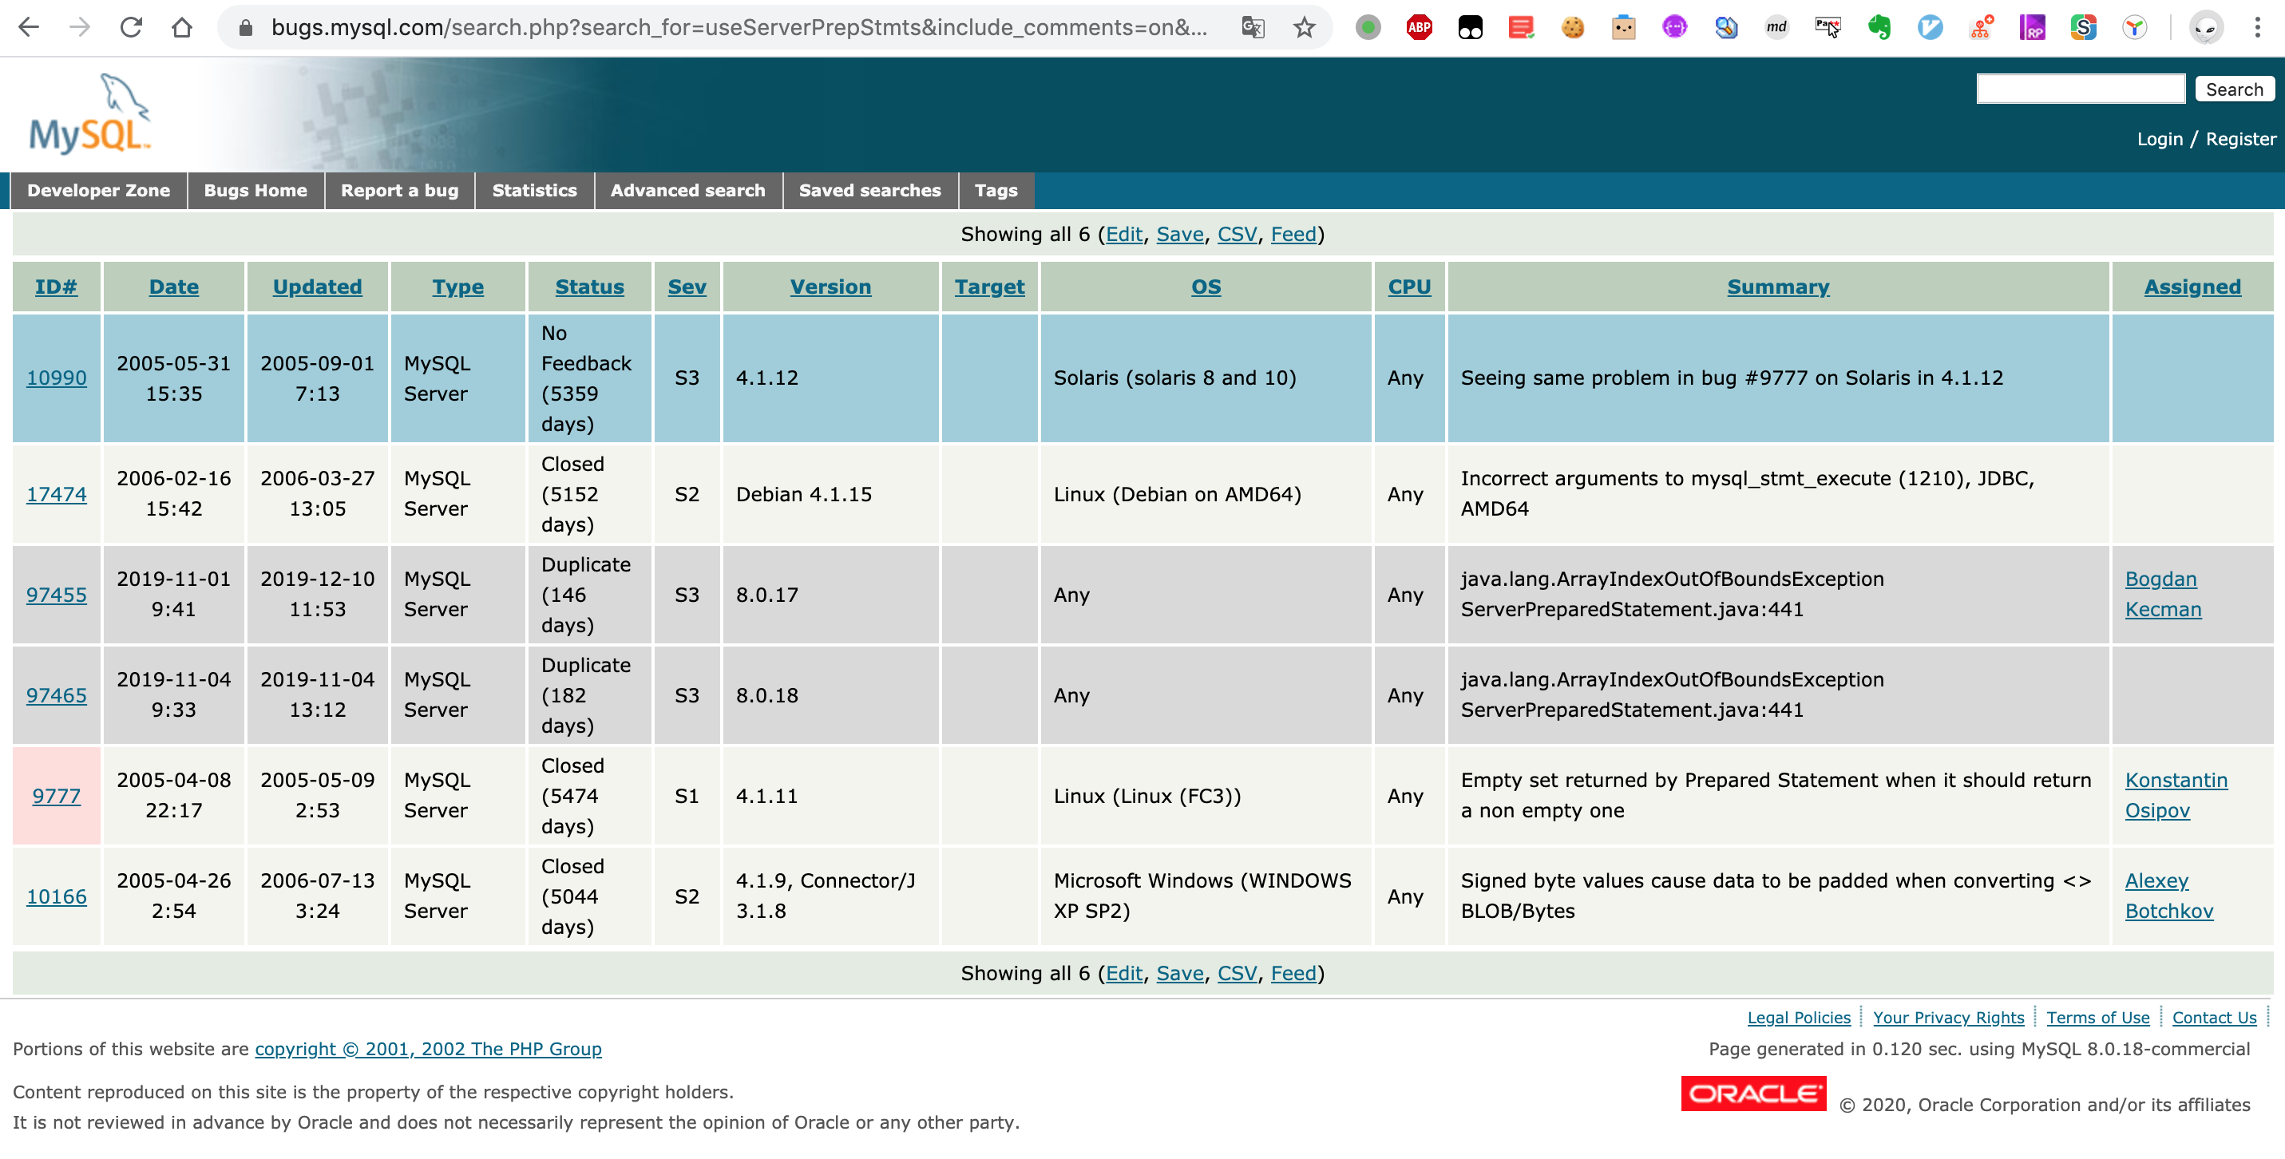Image resolution: width=2285 pixels, height=1159 pixels.
Task: Open the blue V checkmark extension
Action: tap(1931, 27)
